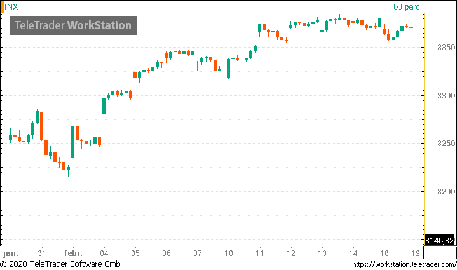
Task: Click the '31' date axis label
Action: coord(42,253)
